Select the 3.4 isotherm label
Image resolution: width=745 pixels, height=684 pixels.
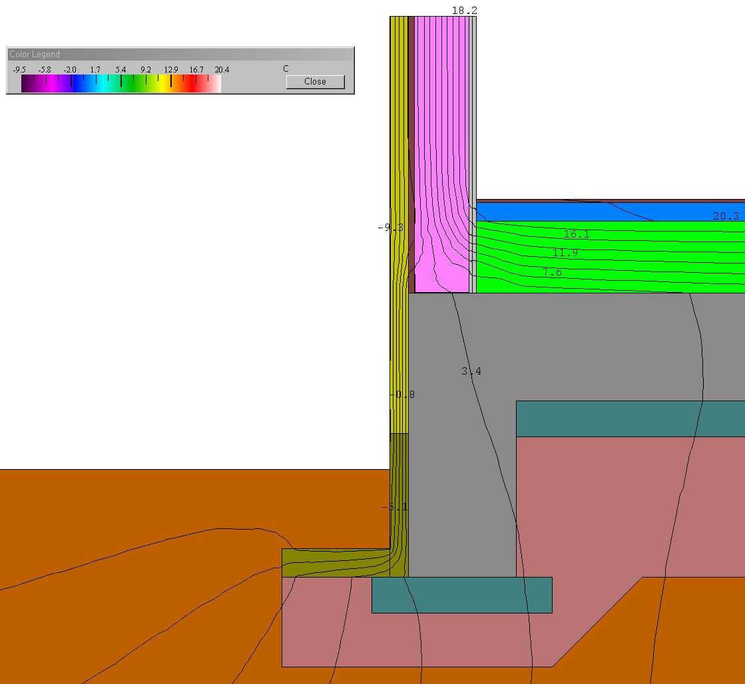[471, 371]
